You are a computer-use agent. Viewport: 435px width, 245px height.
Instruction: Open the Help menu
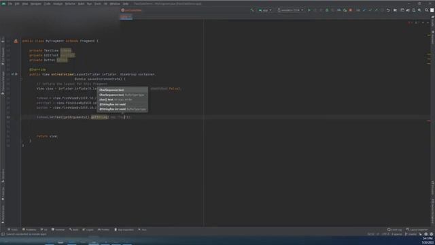pos(125,4)
